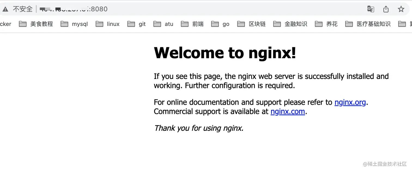This screenshot has height=172, width=412.
Task: Bookmark this page with the star icon
Action: click(x=401, y=9)
